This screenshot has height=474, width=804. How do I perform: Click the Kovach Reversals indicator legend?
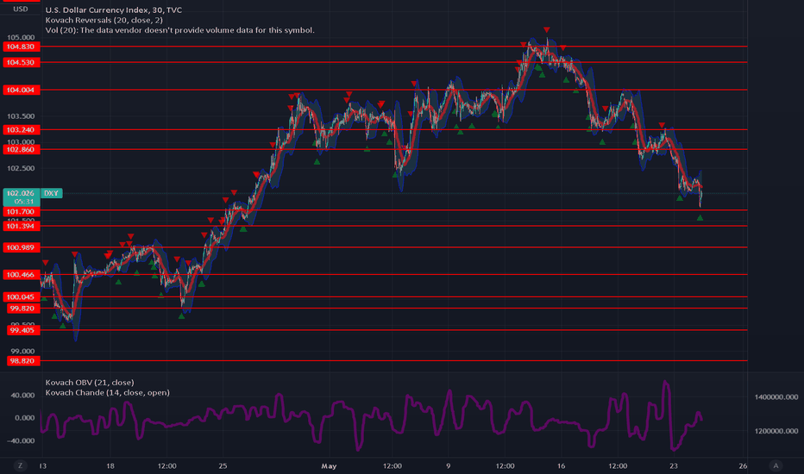104,20
